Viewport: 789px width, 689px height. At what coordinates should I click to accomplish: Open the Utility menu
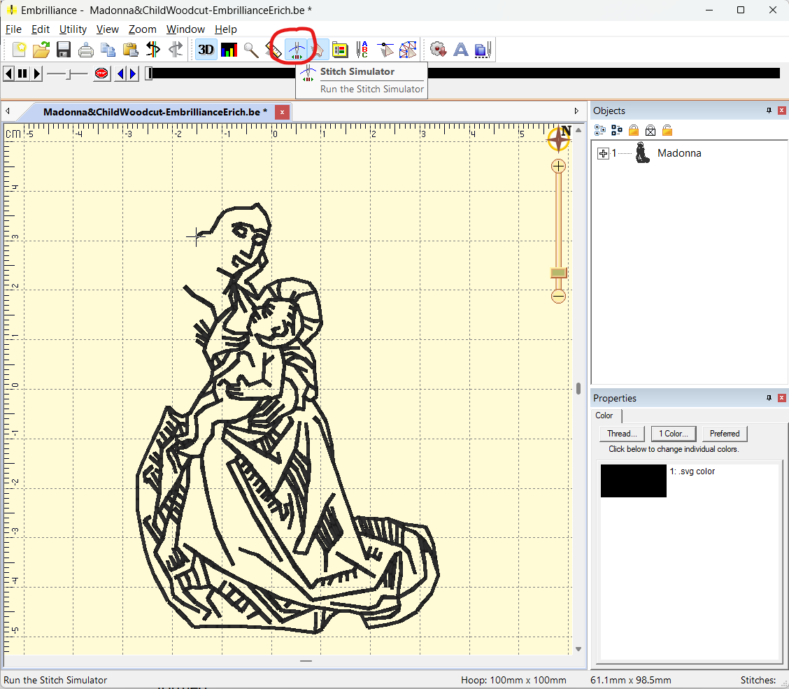(x=73, y=29)
